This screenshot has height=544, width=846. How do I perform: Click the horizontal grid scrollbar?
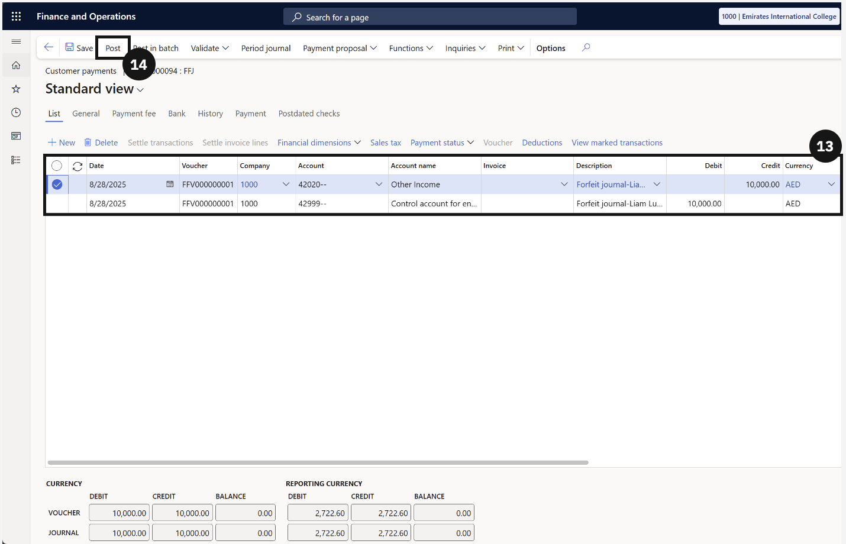pos(318,462)
